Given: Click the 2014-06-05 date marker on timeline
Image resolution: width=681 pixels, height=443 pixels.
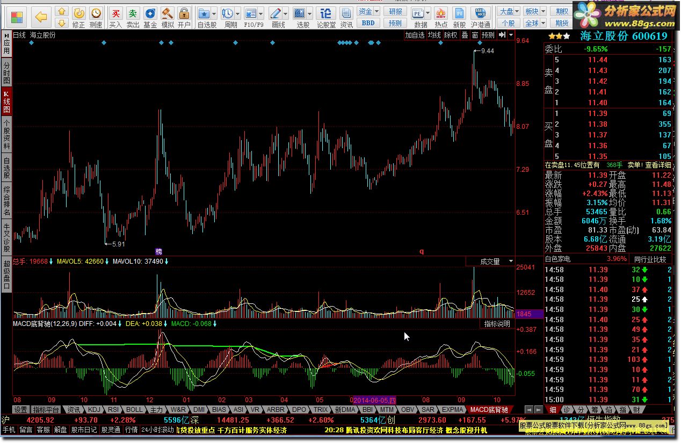Looking at the screenshot, I should tap(374, 401).
